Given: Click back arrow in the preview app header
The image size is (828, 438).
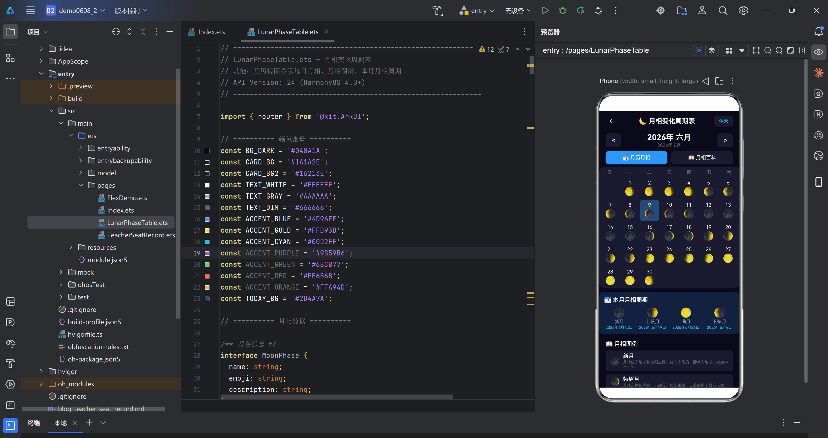Looking at the screenshot, I should pyautogui.click(x=613, y=121).
